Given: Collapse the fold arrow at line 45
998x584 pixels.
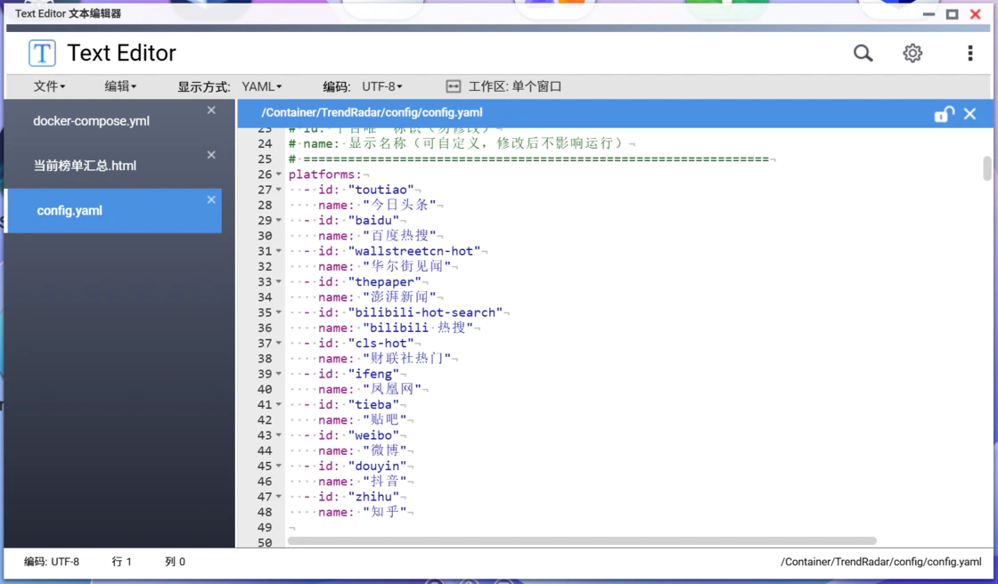Looking at the screenshot, I should (279, 466).
